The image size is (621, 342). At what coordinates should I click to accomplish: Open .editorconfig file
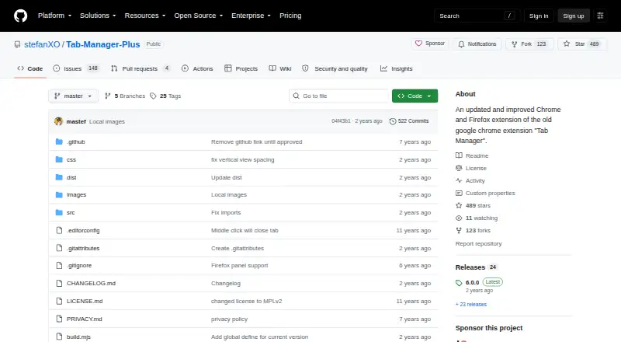pos(83,231)
